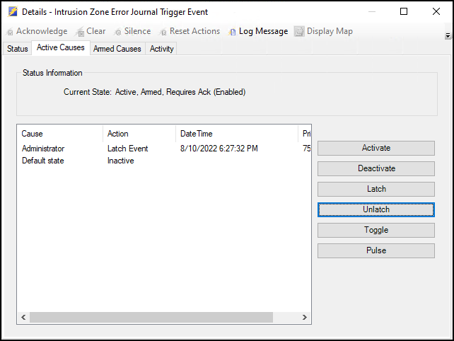
Task: Click the Silence toolbar icon
Action: [118, 32]
